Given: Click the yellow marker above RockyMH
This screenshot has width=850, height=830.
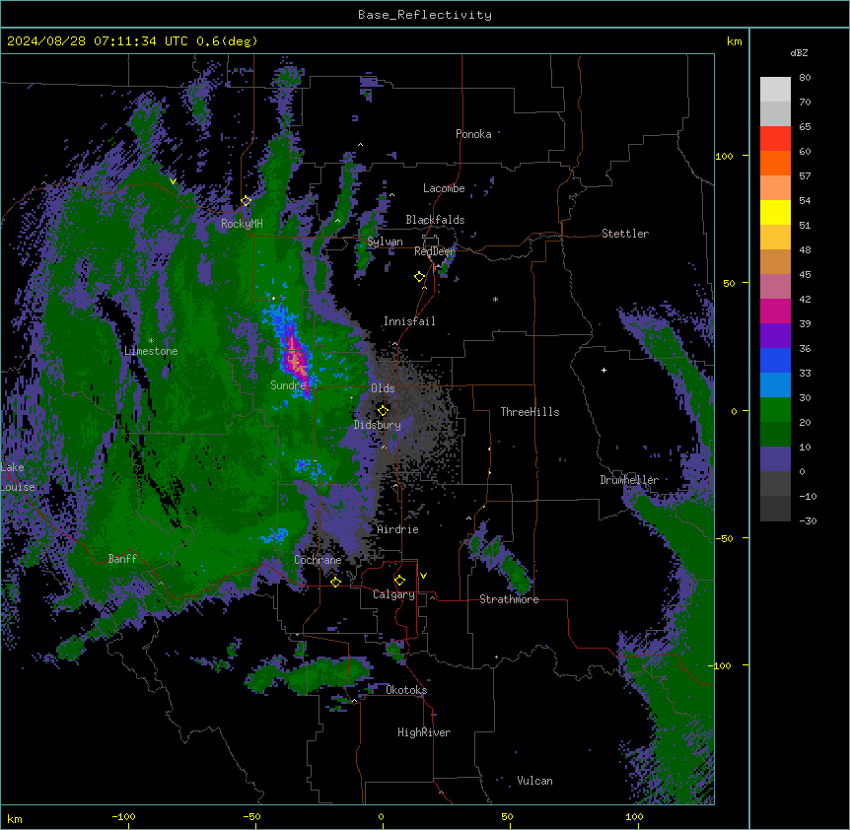Looking at the screenshot, I should point(247,201).
